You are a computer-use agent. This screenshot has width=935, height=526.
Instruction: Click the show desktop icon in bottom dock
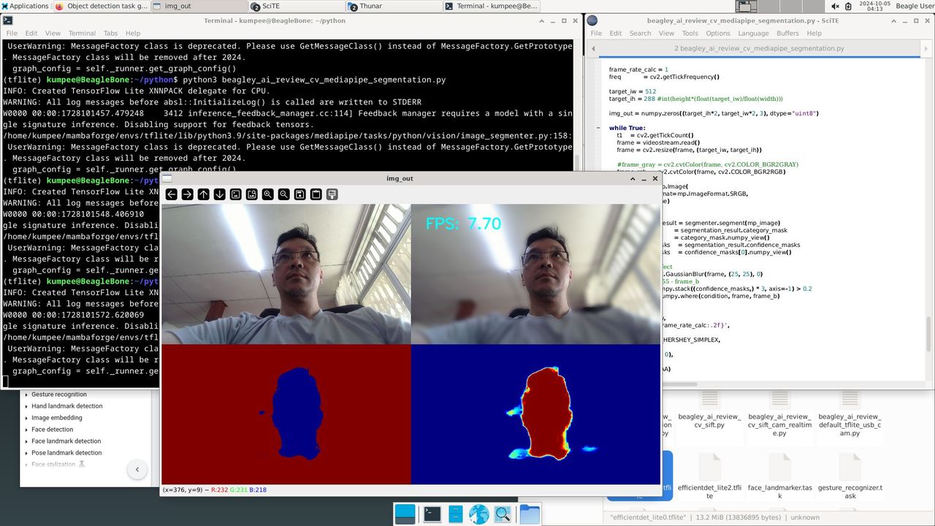click(x=405, y=514)
